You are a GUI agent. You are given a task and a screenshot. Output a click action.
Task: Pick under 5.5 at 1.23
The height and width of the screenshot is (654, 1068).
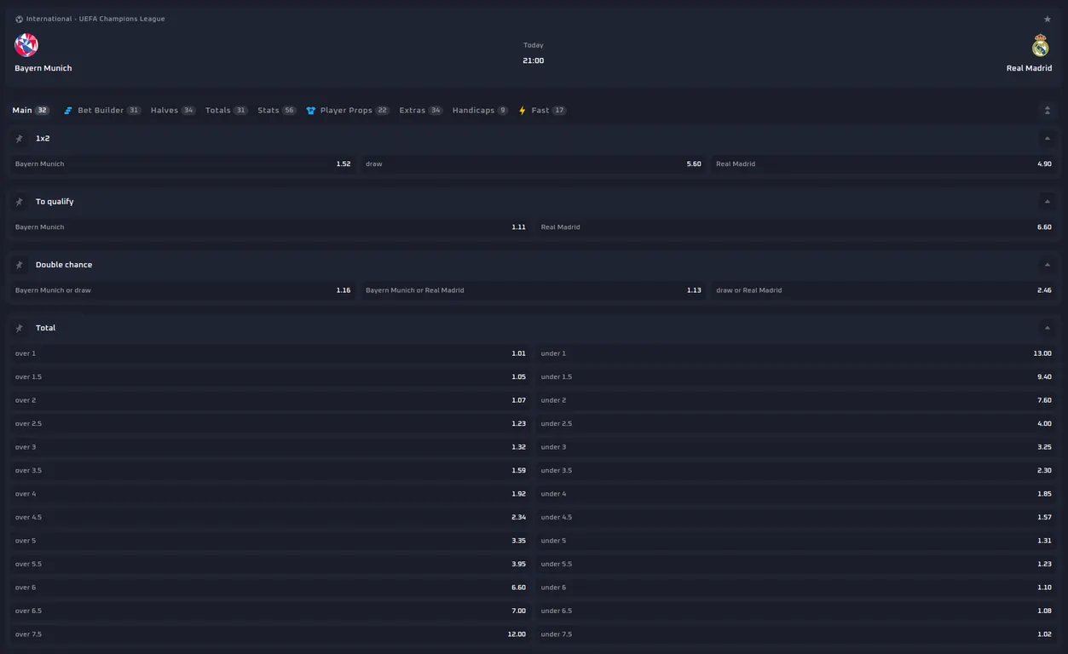coord(796,565)
